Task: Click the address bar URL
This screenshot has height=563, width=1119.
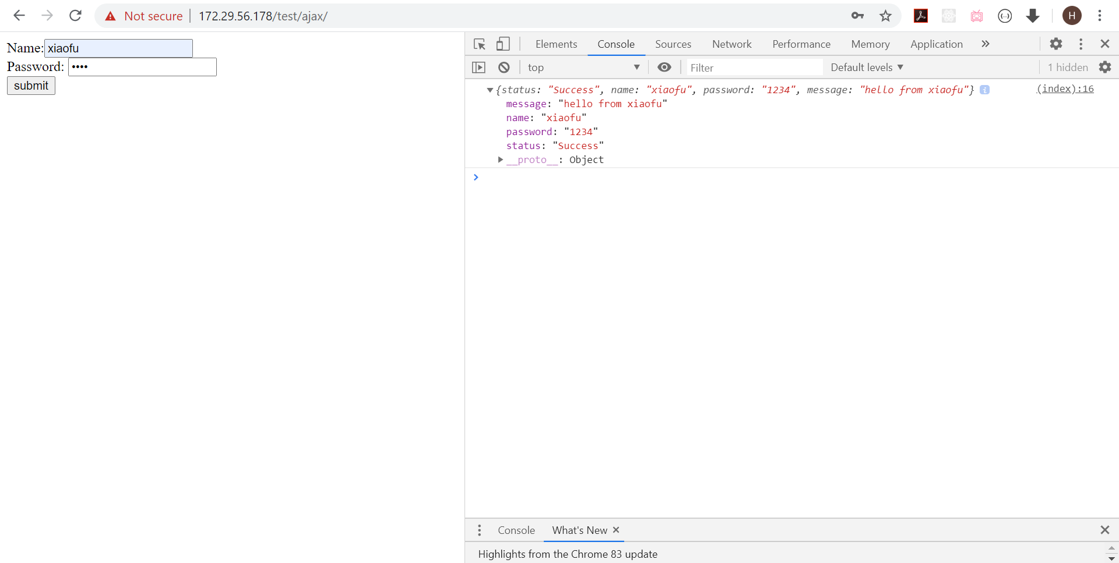Action: click(x=263, y=16)
